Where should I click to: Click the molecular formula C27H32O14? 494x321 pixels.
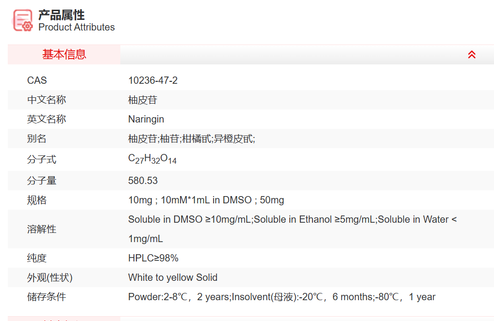(152, 159)
